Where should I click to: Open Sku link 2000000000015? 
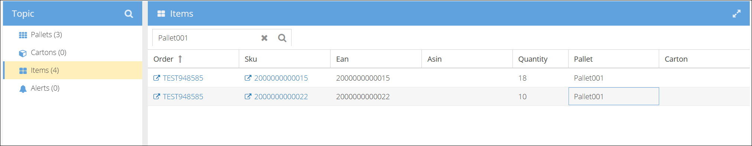click(x=281, y=78)
